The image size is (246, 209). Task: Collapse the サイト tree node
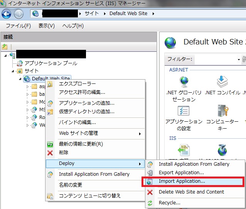coord(13,71)
